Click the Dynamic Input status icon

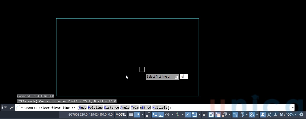(x=155, y=115)
